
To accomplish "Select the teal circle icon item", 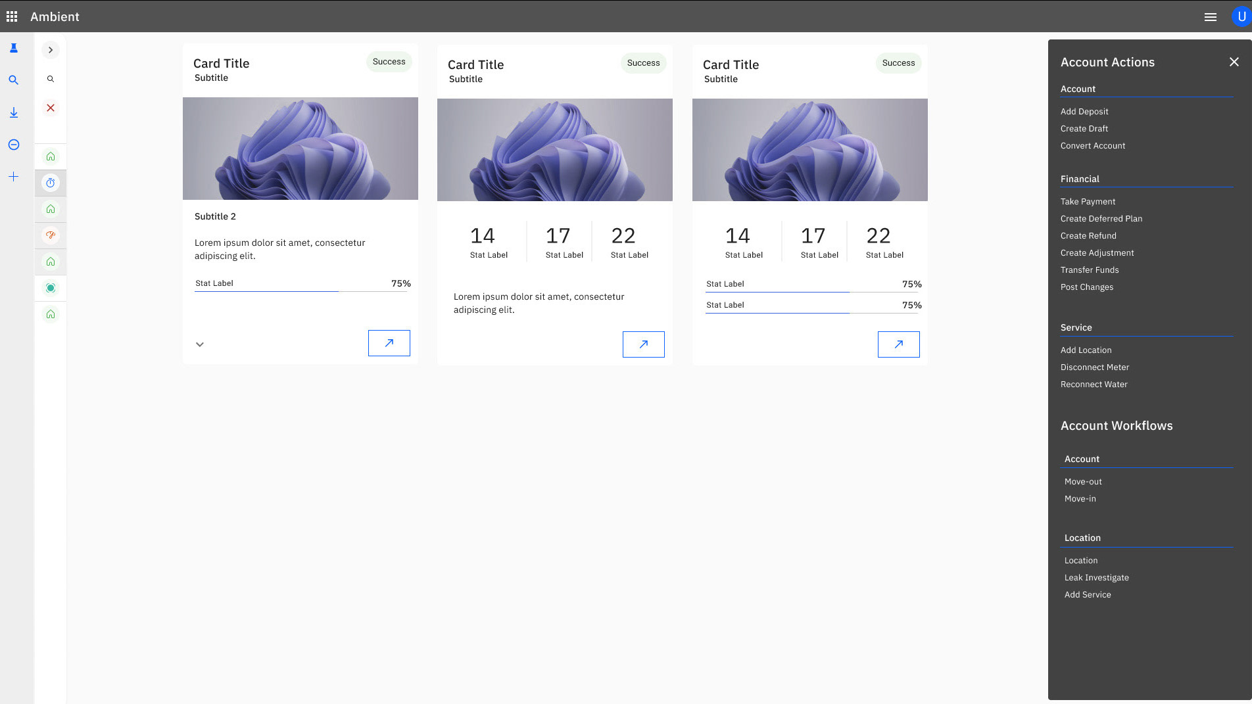I will pos(51,288).
